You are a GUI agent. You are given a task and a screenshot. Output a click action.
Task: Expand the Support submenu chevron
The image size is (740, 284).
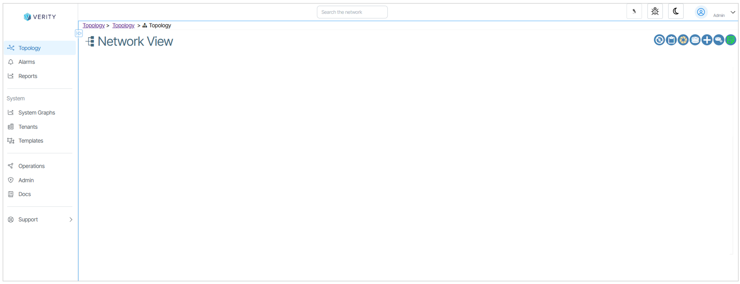click(x=71, y=220)
